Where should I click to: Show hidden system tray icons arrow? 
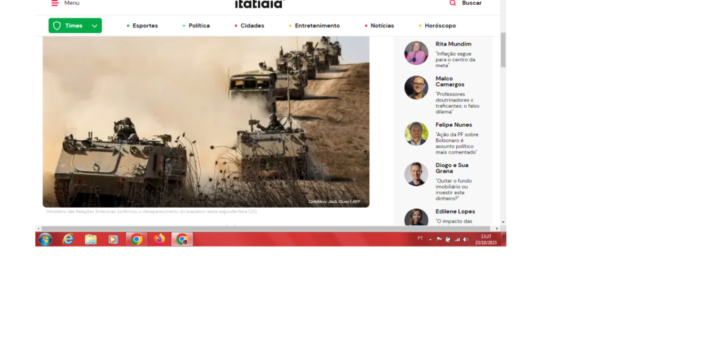point(431,239)
